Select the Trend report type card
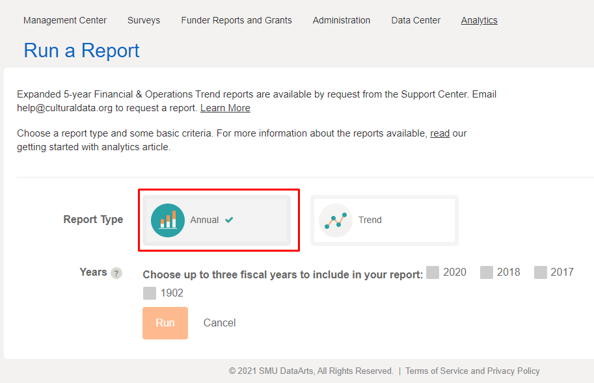594x383 pixels. [x=384, y=220]
